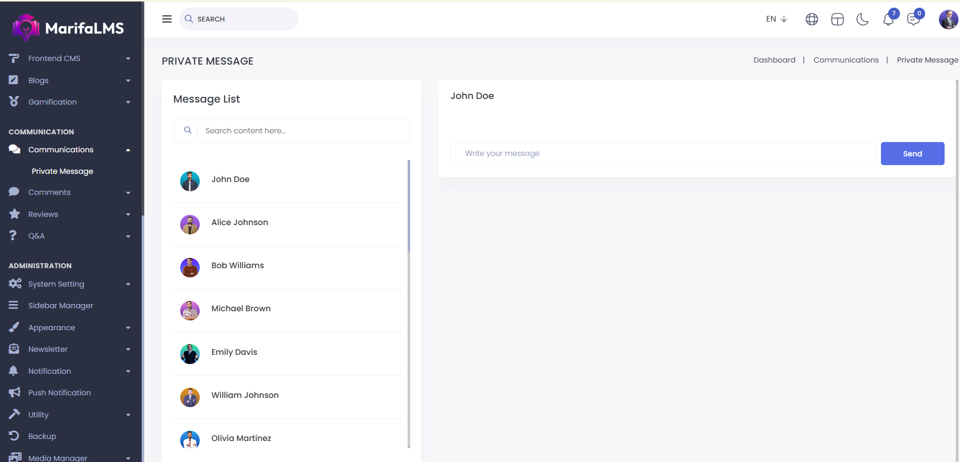This screenshot has height=462, width=960.
Task: Toggle dark mode with moon icon
Action: coord(862,19)
